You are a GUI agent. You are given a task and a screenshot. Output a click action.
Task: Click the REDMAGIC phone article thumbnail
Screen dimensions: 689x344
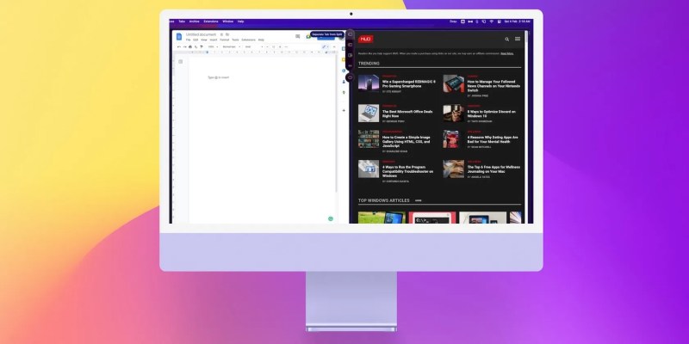369,83
